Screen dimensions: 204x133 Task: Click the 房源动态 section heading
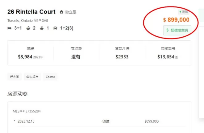[x=17, y=94]
